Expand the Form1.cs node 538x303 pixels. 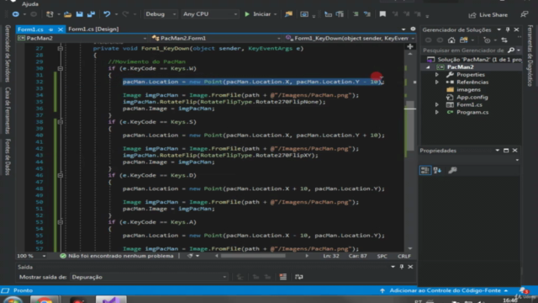point(437,104)
